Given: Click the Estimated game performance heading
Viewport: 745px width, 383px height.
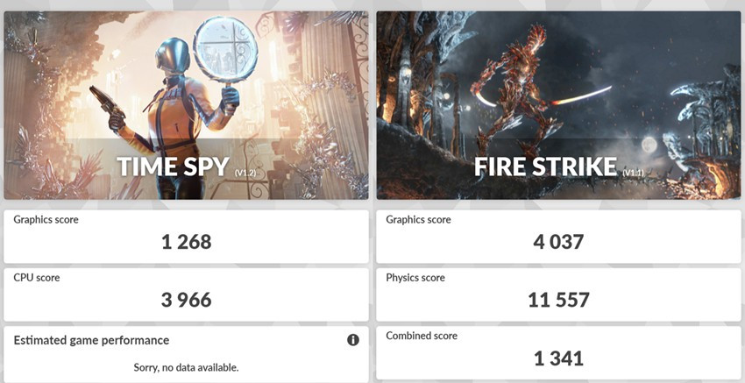Looking at the screenshot, I should (x=91, y=340).
